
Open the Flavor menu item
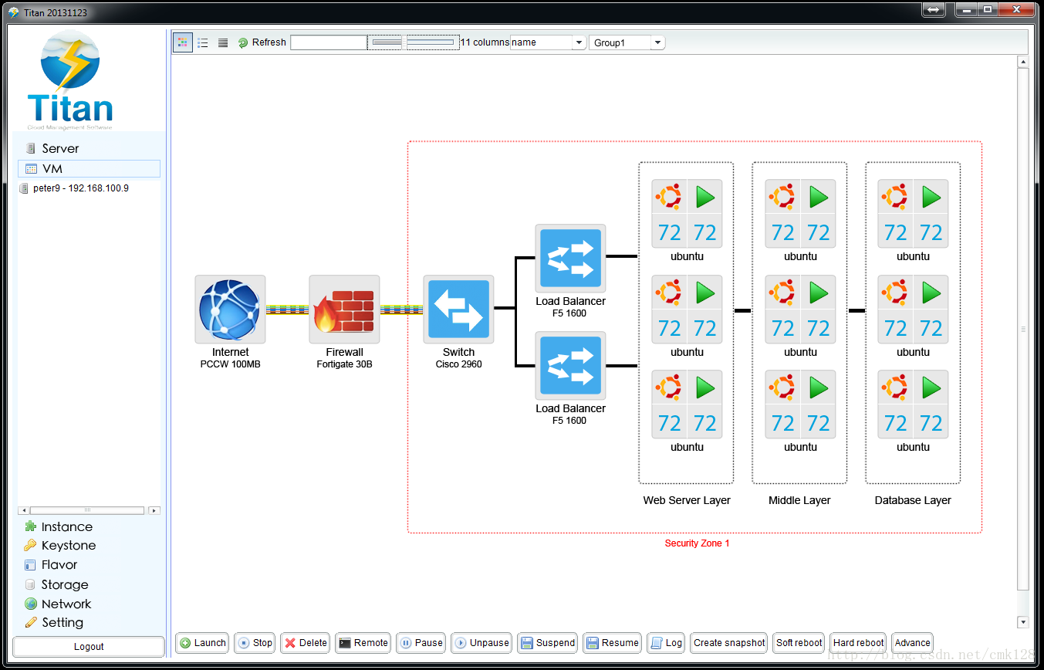pyautogui.click(x=51, y=564)
